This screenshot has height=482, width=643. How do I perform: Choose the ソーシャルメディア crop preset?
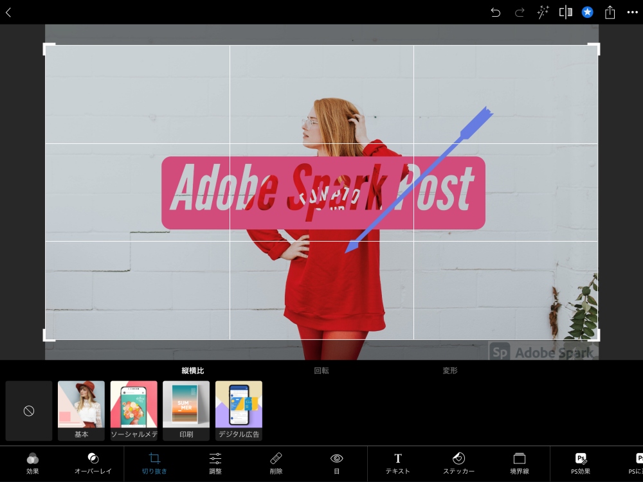click(134, 411)
